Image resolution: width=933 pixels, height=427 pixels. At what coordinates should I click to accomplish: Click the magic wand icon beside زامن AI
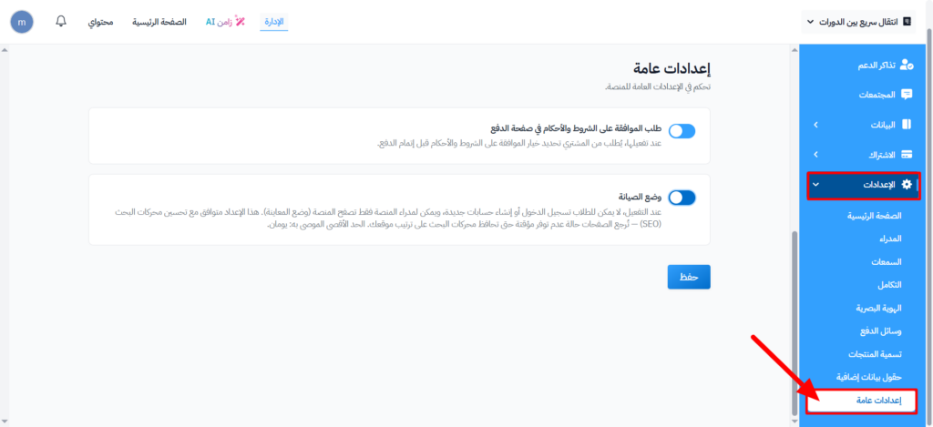tap(241, 21)
